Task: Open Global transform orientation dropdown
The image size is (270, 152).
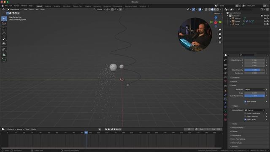Action: tap(100, 9)
